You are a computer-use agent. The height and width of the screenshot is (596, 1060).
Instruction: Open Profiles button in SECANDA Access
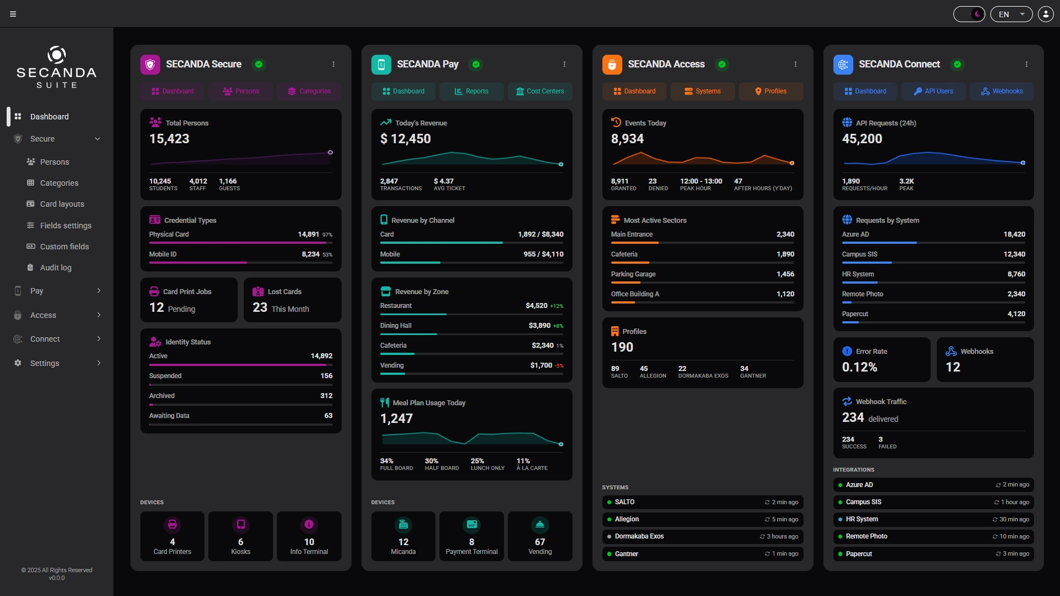point(771,91)
